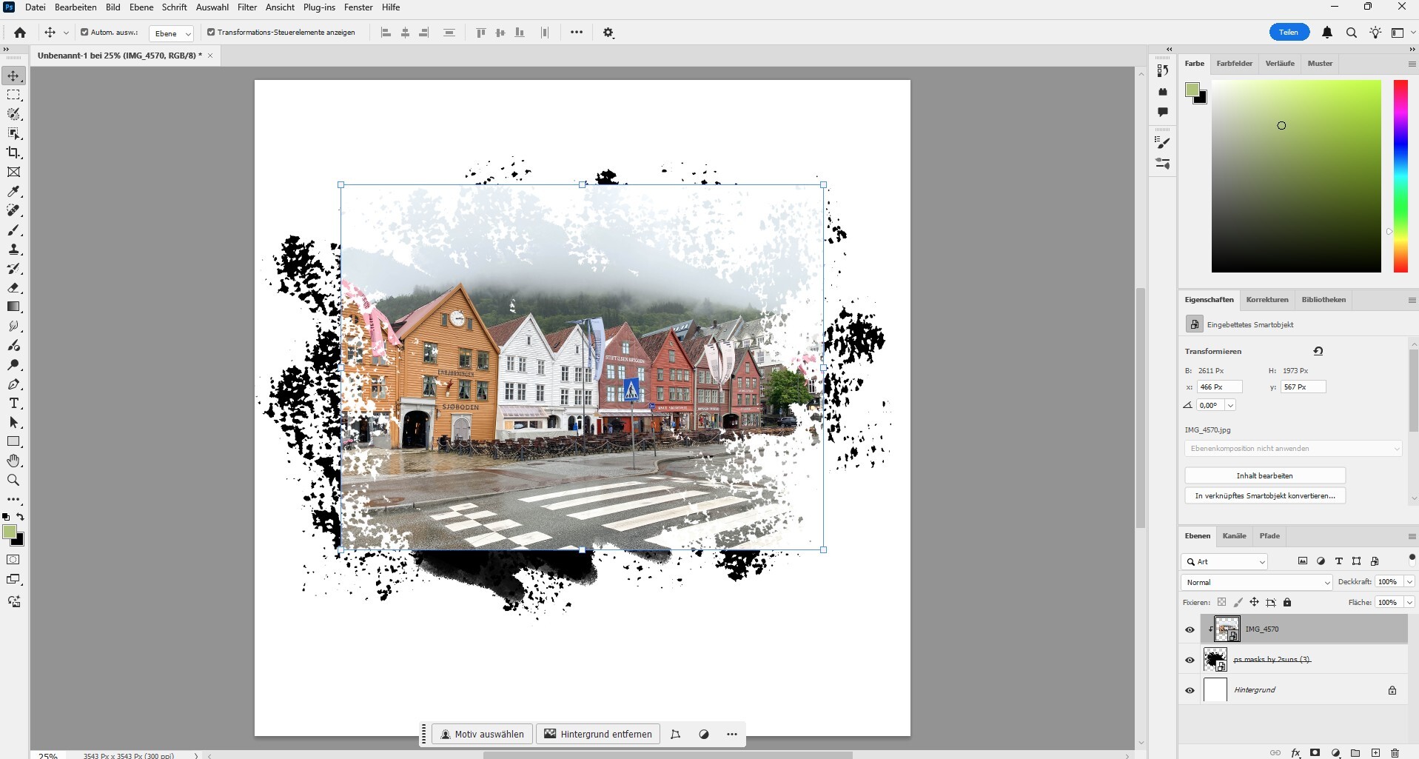Select the Eraser tool
Screen dimensions: 1419x759
point(13,288)
